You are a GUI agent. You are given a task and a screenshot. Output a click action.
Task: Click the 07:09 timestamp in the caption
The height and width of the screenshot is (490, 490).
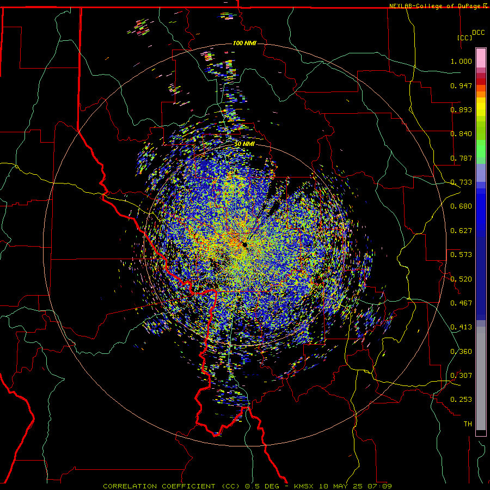pos(379,486)
